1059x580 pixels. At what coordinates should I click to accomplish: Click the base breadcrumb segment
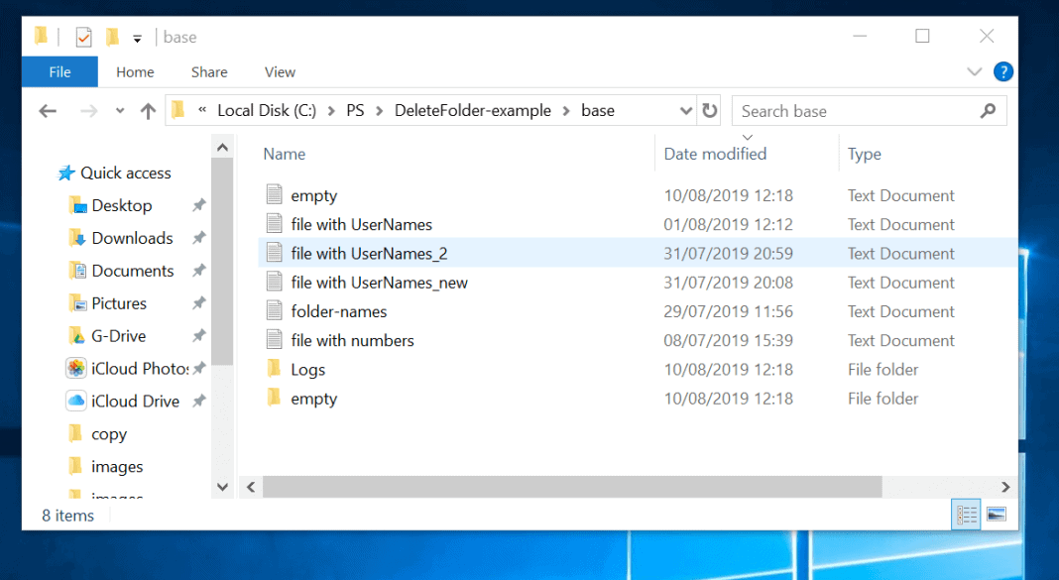[x=598, y=110]
